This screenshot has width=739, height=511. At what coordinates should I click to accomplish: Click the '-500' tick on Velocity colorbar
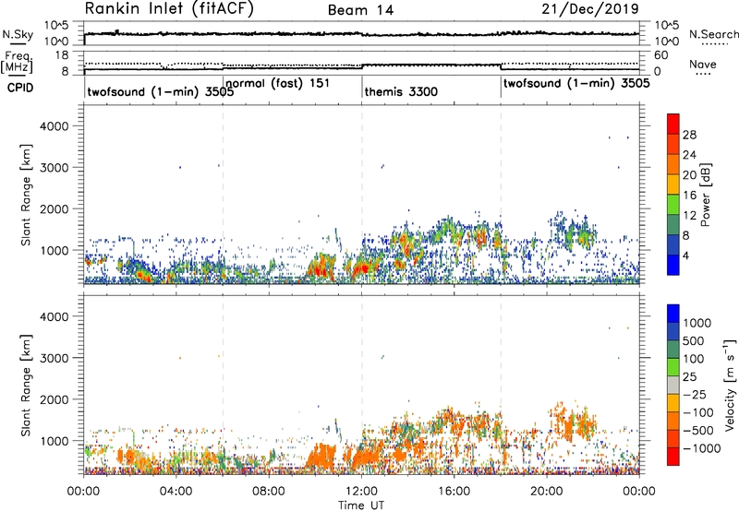698,430
